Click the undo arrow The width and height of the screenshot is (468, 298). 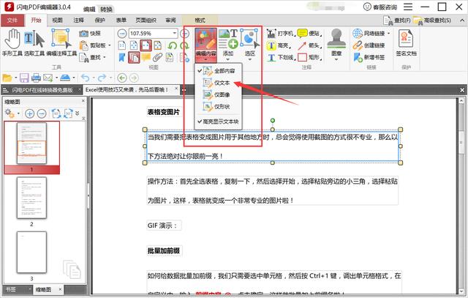[x=86, y=78]
